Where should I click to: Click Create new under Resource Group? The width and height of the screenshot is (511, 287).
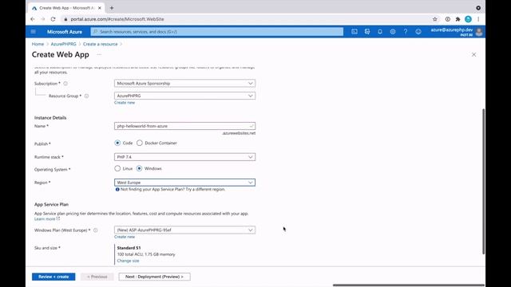[x=125, y=103]
